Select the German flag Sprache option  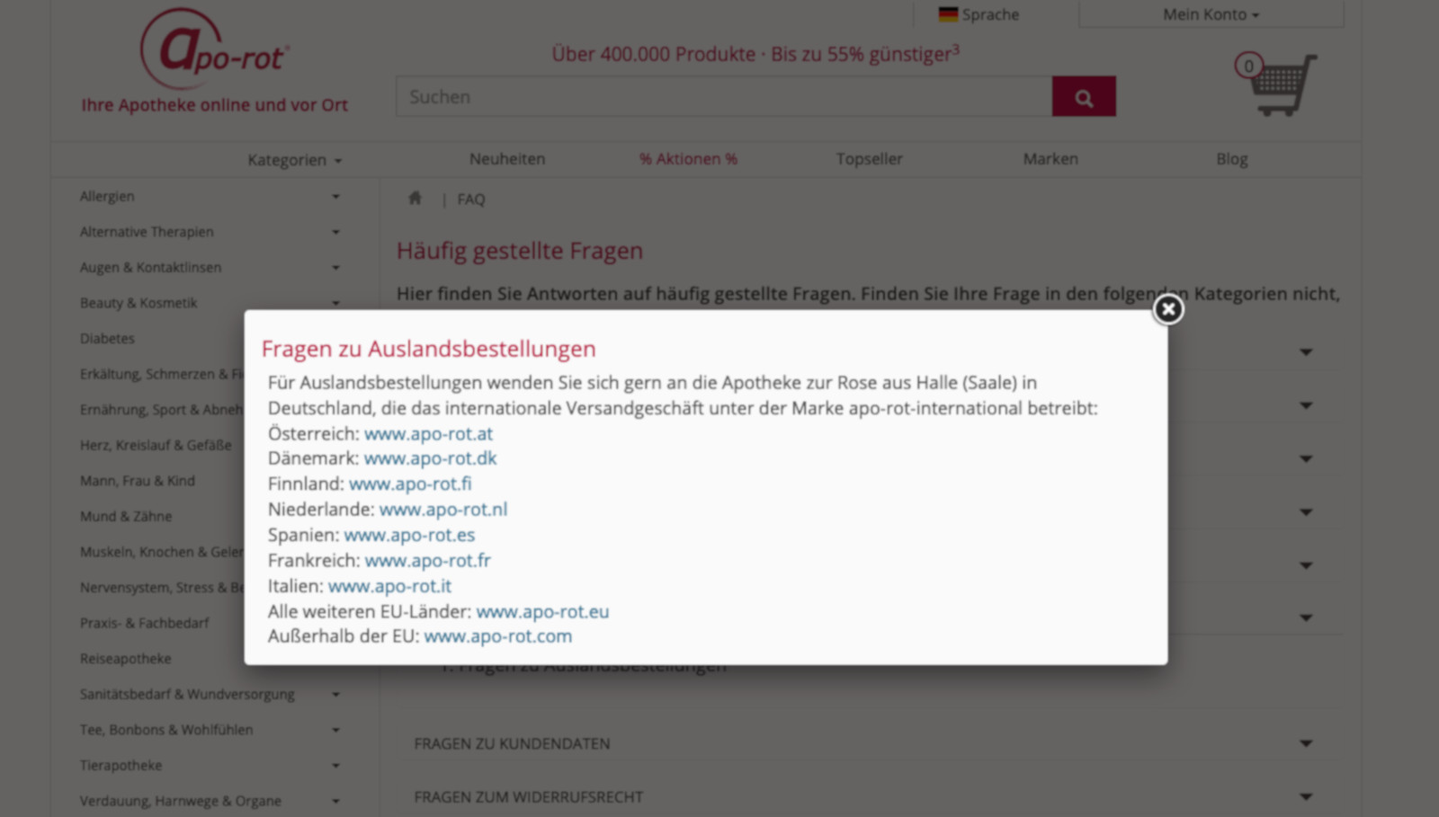(x=979, y=14)
